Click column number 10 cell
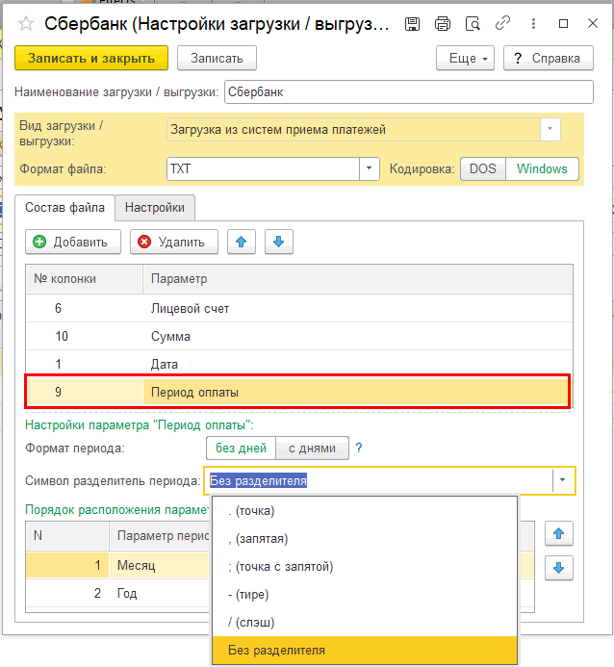 84,336
